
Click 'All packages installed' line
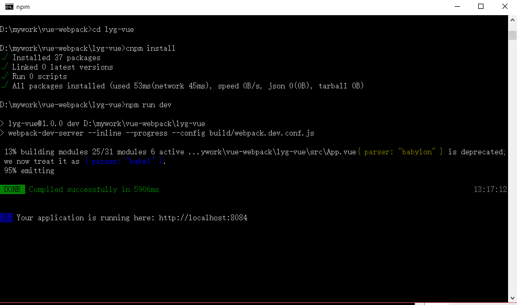[188, 86]
